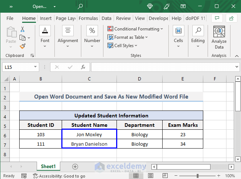
Task: Click the Share icon in ribbon corner
Action: point(231,18)
